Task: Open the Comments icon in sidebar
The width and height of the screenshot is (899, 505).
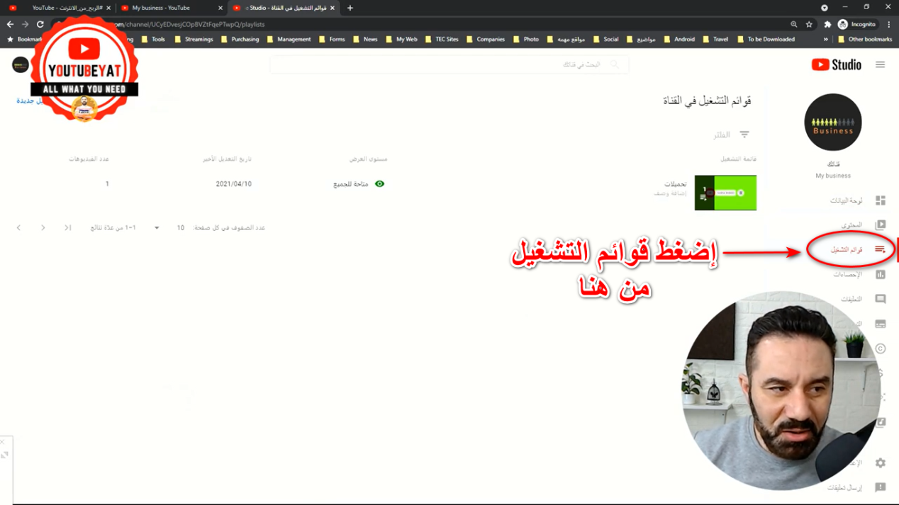Action: (x=880, y=299)
